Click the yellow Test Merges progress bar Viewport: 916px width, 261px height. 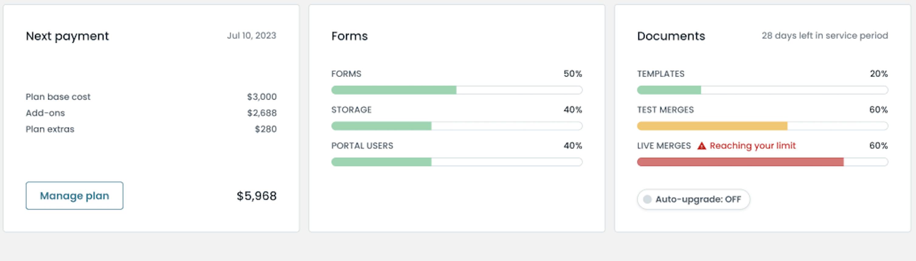[x=762, y=126]
